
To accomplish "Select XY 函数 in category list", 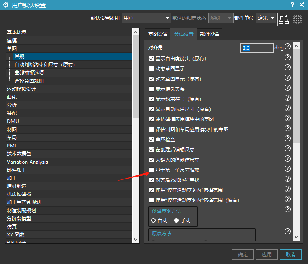I will [x=69, y=234].
